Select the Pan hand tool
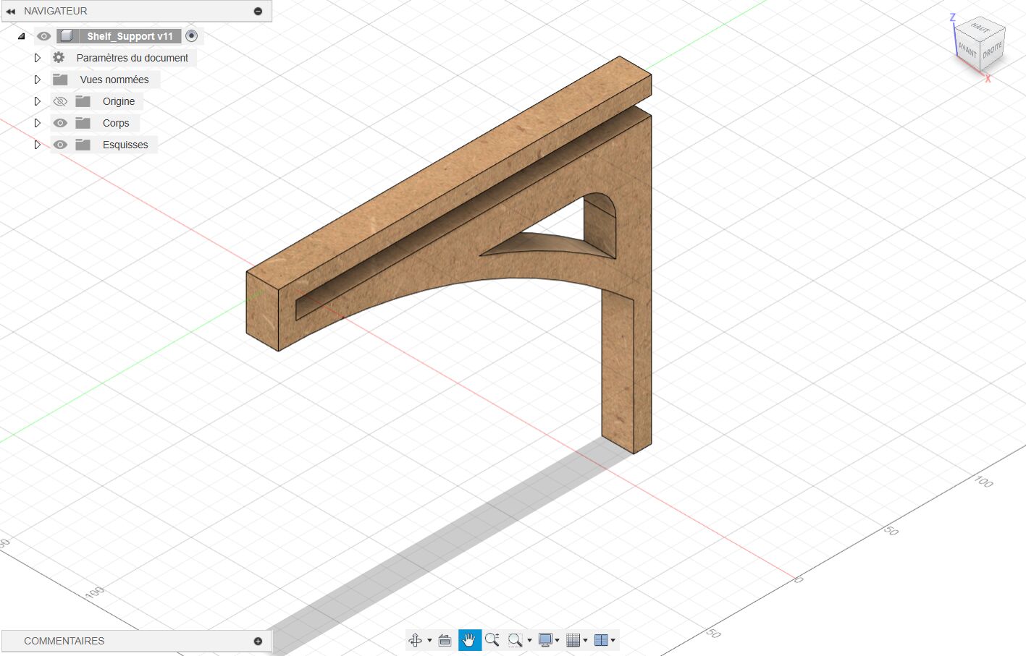Viewport: 1026px width, 656px height. (x=470, y=640)
